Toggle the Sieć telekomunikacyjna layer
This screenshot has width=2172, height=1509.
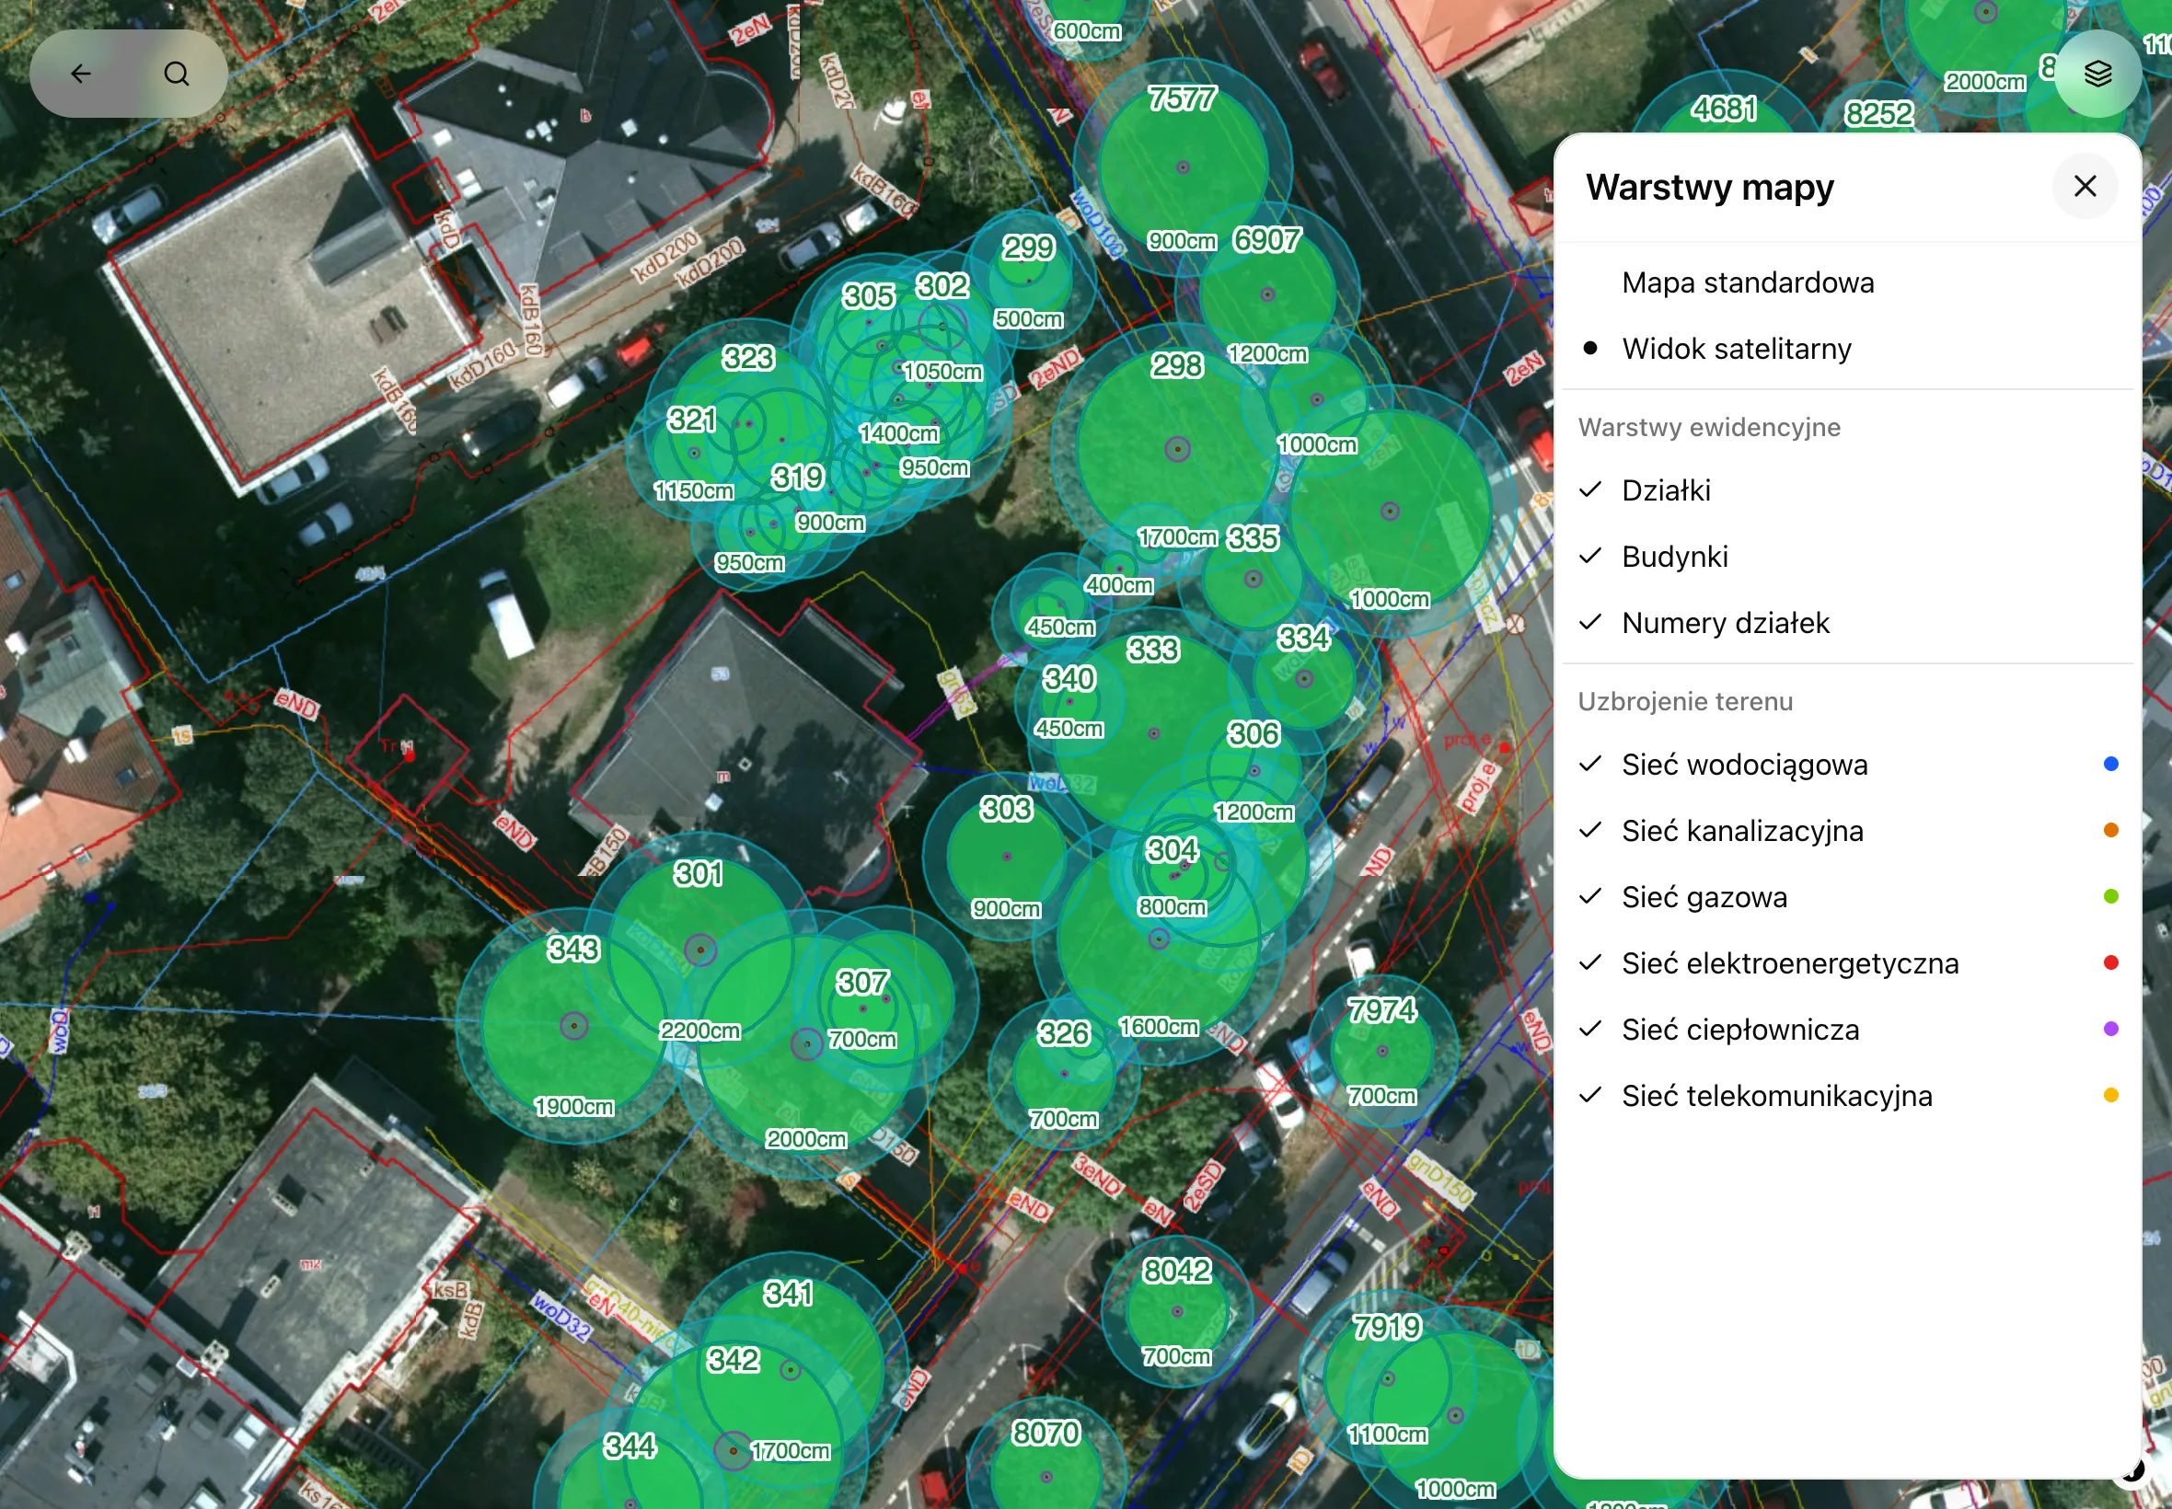coord(1848,1096)
